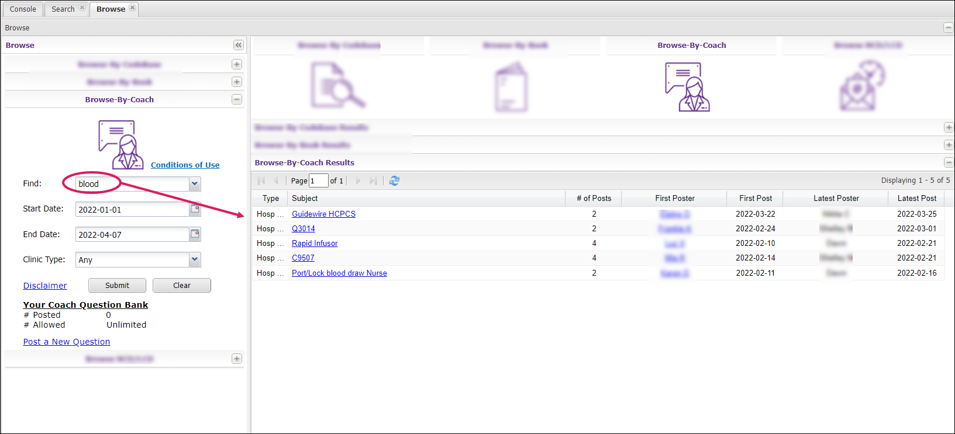Open the Find dropdown arrow
Viewport: 955px width, 434px height.
[x=195, y=184]
